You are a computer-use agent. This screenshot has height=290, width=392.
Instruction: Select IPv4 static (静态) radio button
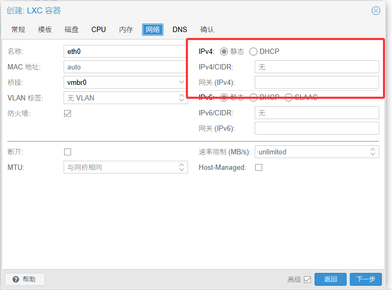(x=224, y=52)
